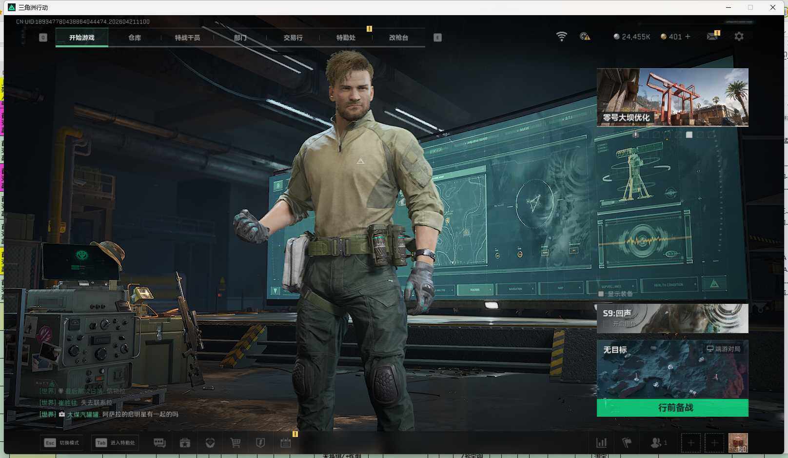Go to the 改枪台 tab
Image resolution: width=788 pixels, height=458 pixels.
(398, 38)
